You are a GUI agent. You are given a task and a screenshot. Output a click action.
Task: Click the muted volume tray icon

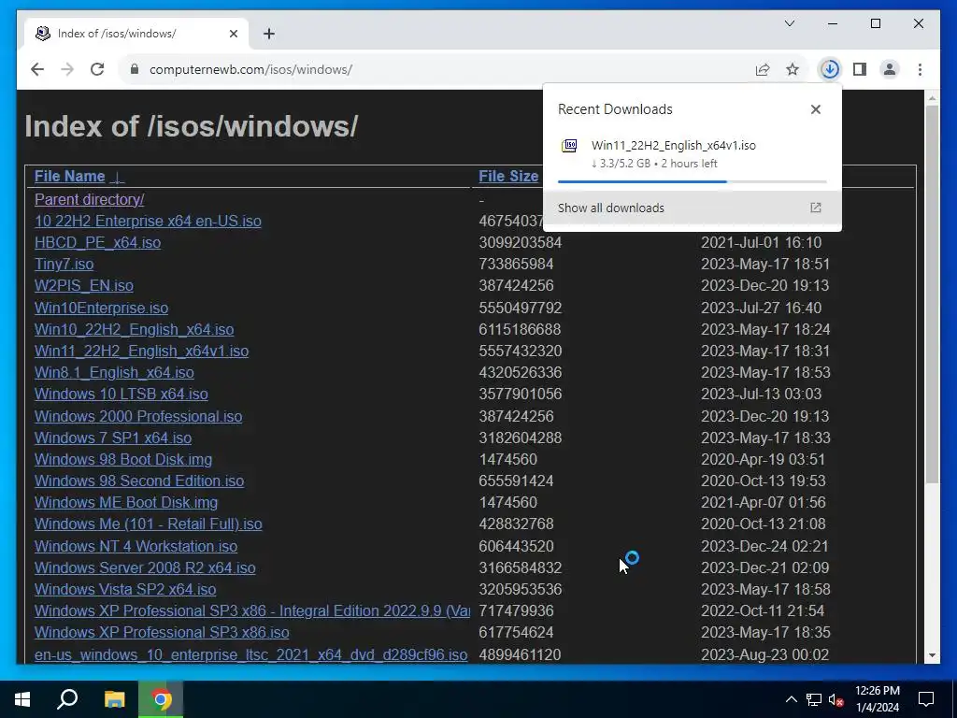click(x=836, y=699)
